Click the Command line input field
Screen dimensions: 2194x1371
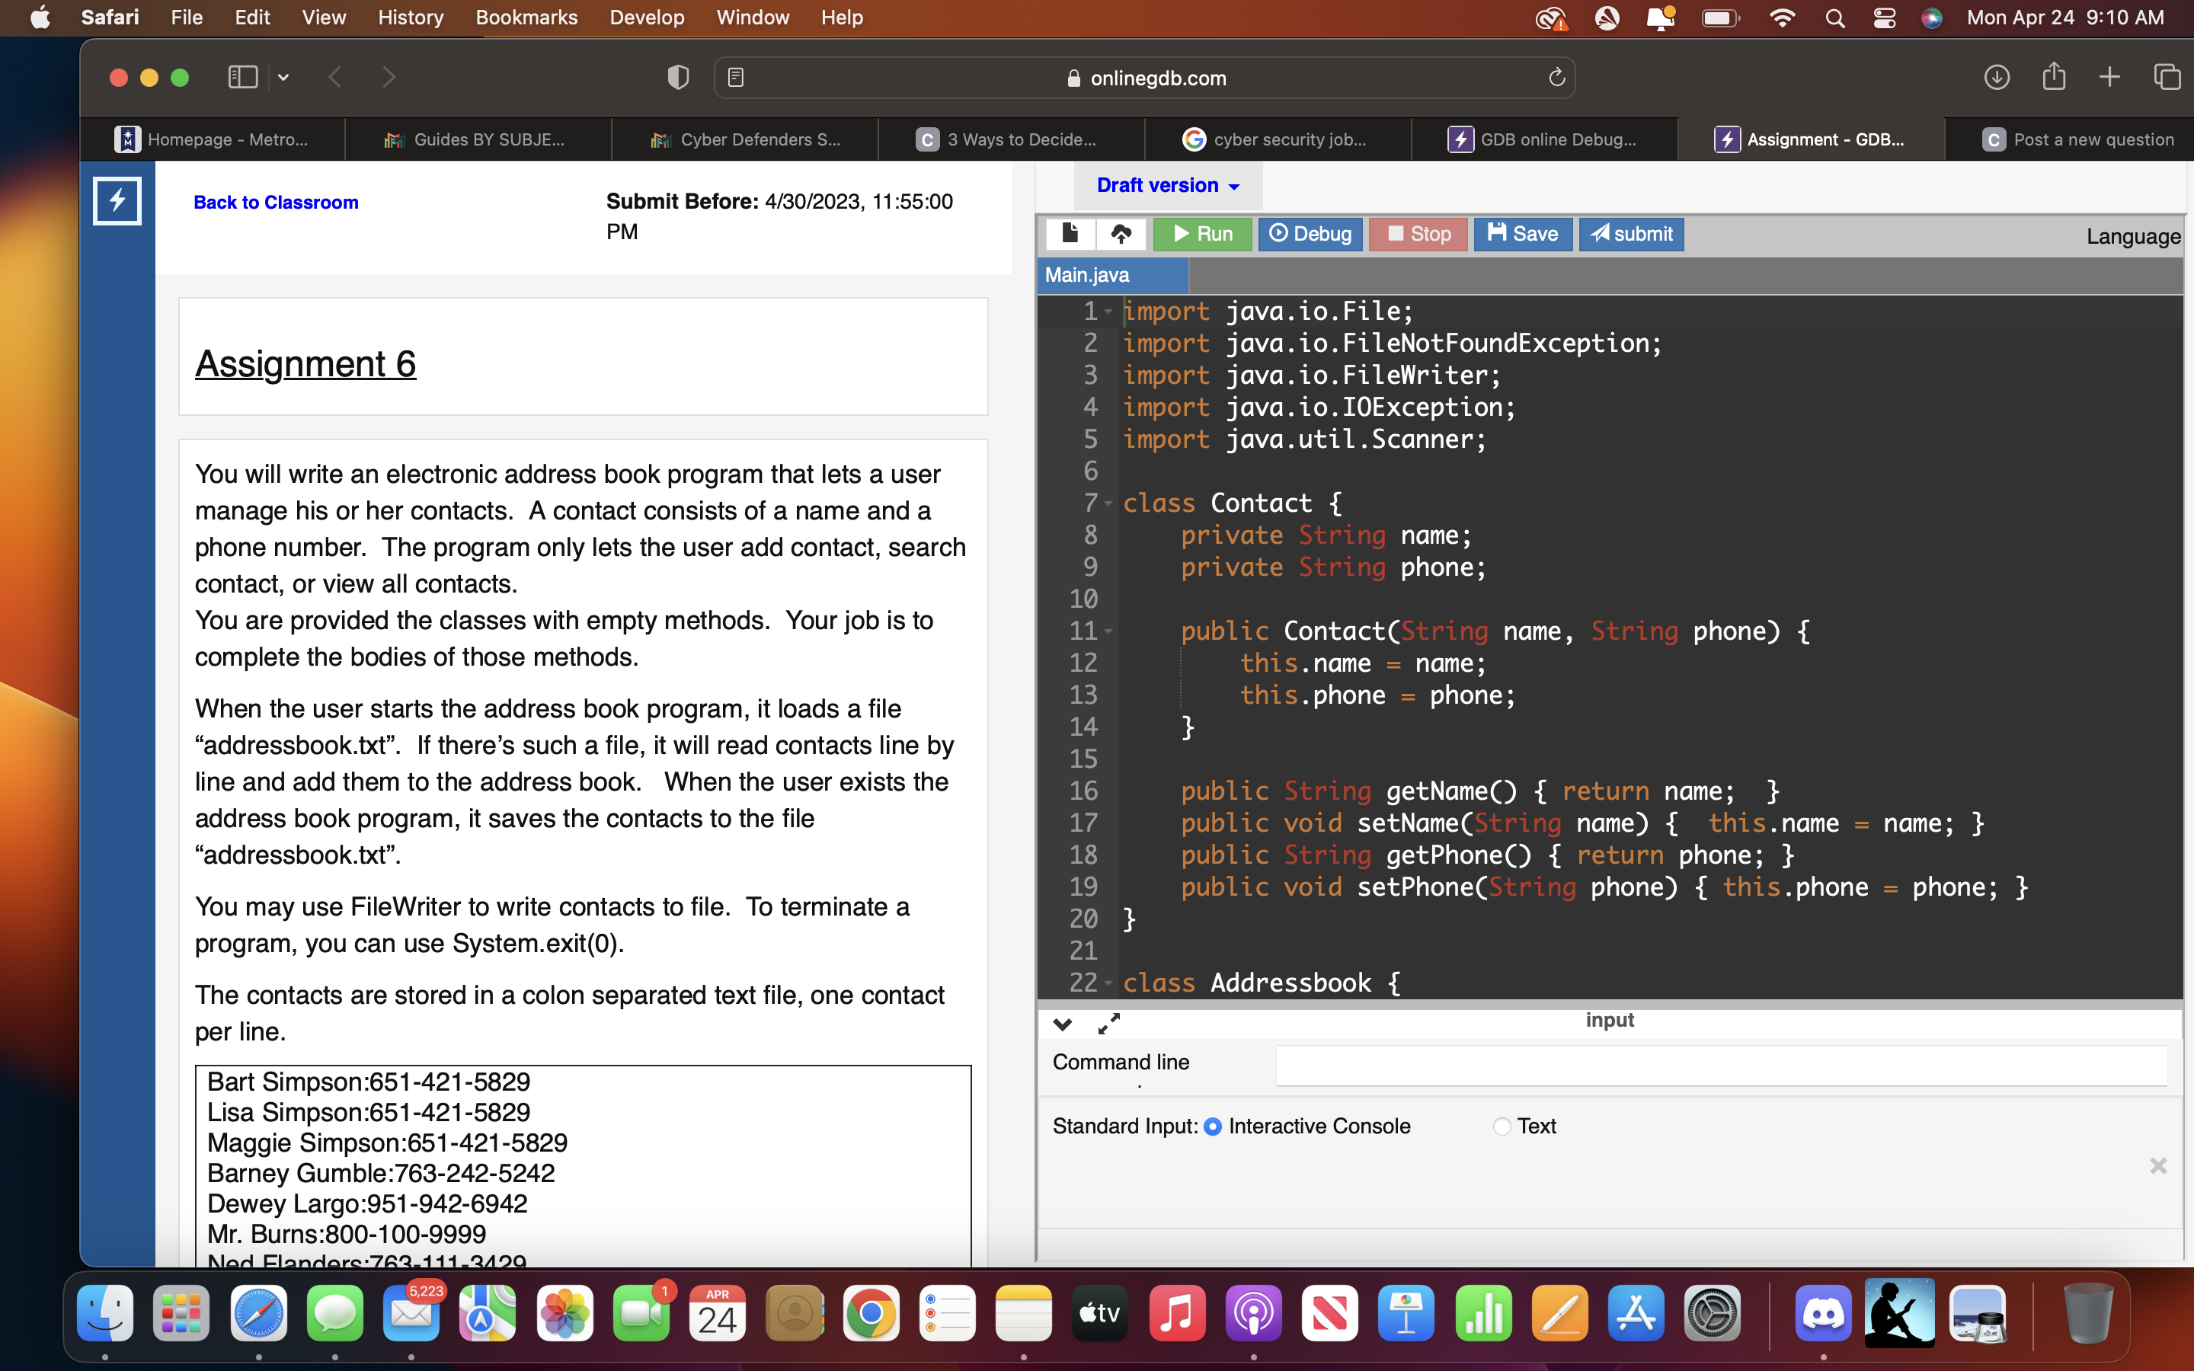point(1720,1066)
